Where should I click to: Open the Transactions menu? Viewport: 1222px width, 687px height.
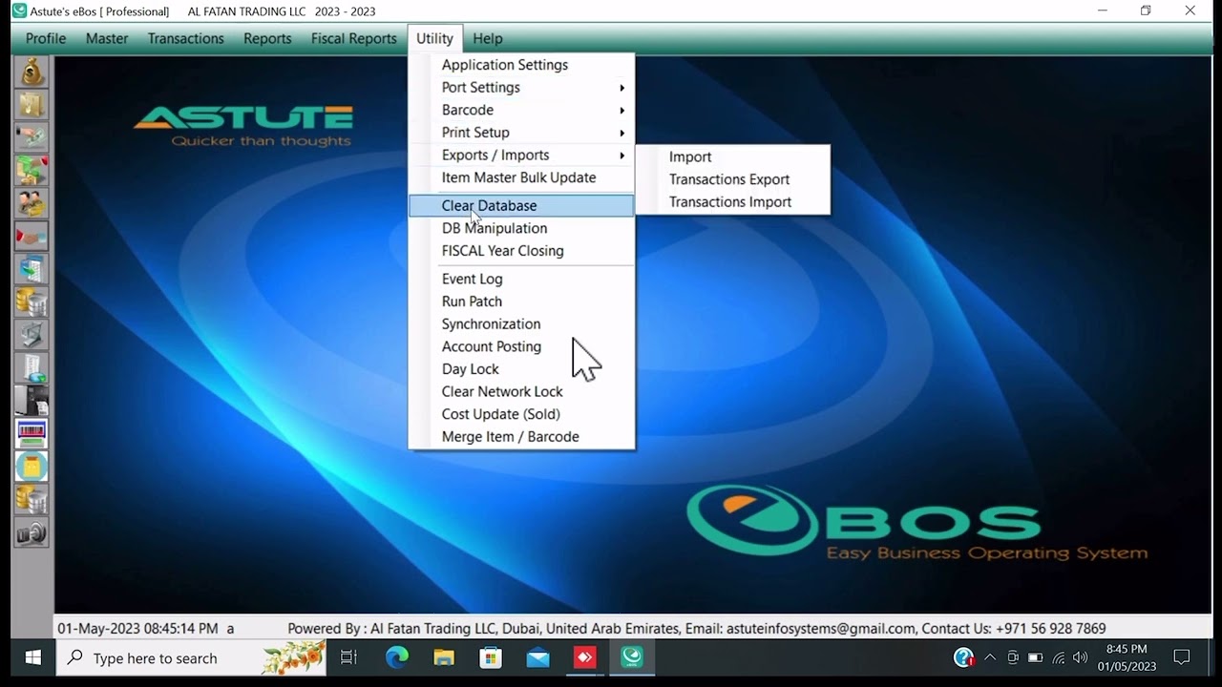tap(186, 38)
